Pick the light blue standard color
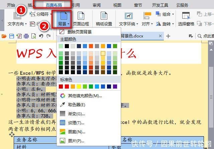This screenshot has height=149, width=214. 97,87
